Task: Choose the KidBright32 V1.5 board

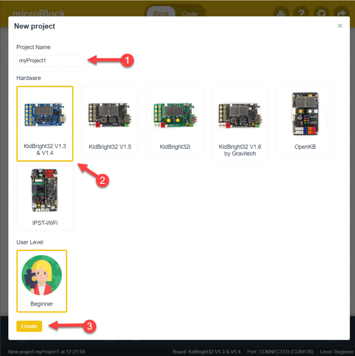Action: pos(110,120)
